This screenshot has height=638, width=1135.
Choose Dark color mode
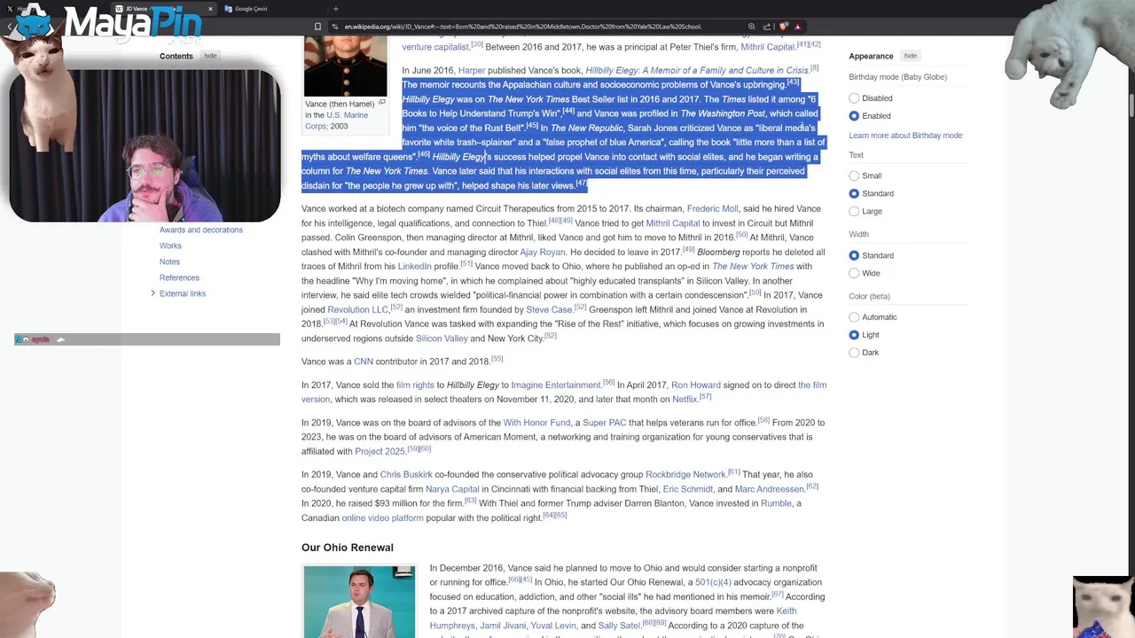pos(854,353)
